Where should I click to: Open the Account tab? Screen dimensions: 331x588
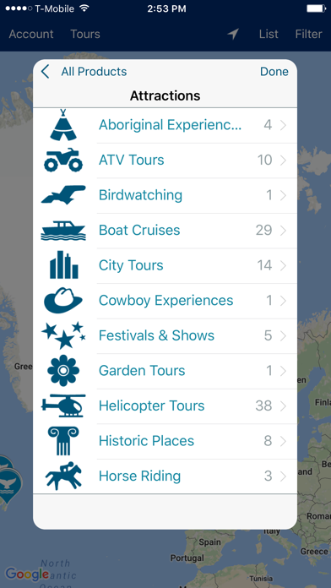pos(31,34)
